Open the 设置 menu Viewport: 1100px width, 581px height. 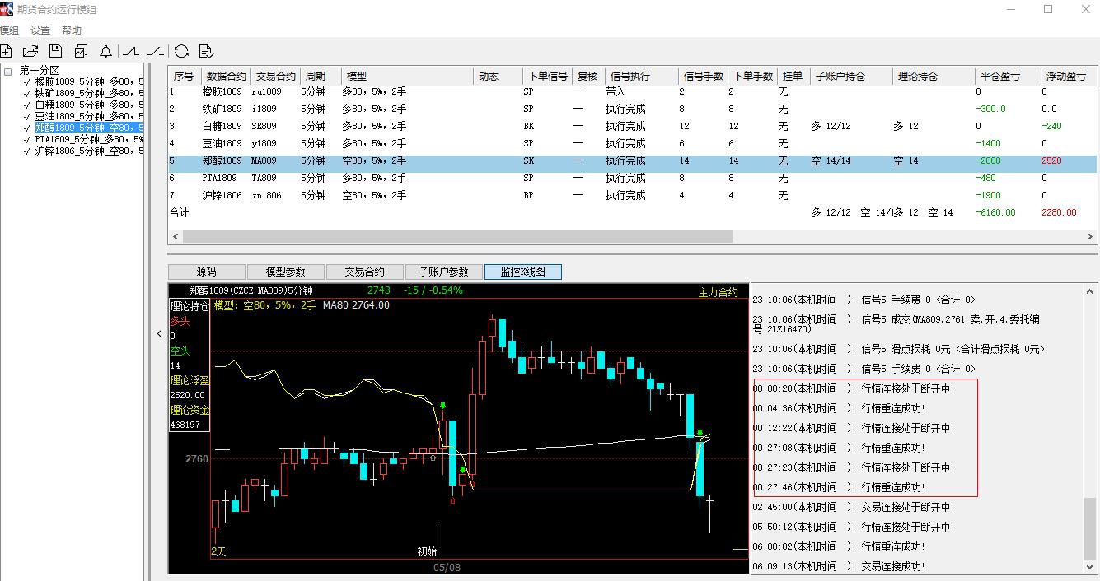(x=40, y=30)
